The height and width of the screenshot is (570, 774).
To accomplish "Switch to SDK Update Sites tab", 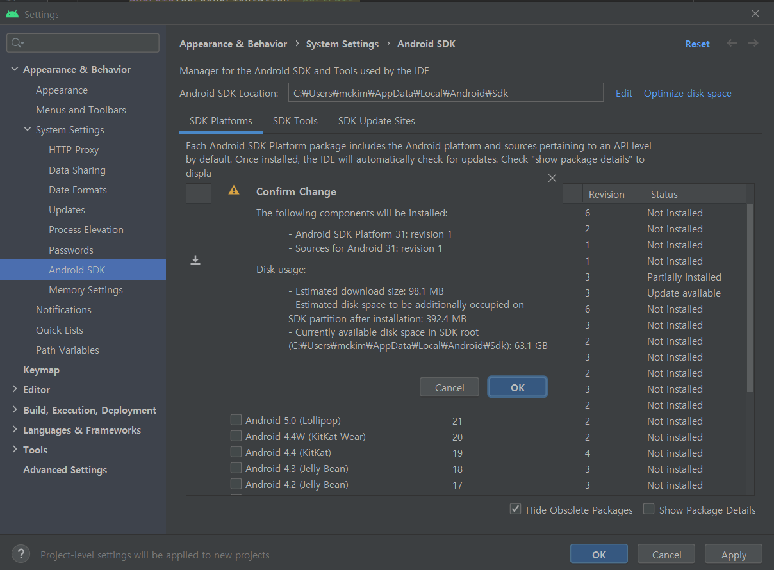I will [377, 120].
